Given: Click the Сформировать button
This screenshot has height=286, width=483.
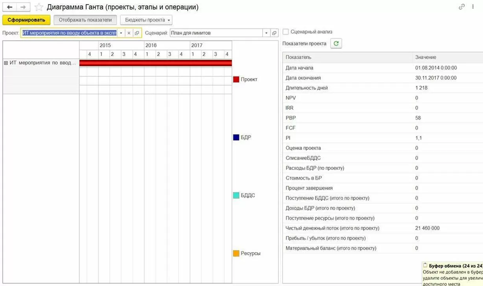Looking at the screenshot, I should click(x=26, y=20).
